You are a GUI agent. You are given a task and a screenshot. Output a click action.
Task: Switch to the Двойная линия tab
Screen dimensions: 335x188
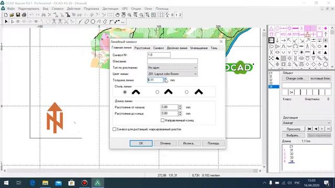(177, 48)
